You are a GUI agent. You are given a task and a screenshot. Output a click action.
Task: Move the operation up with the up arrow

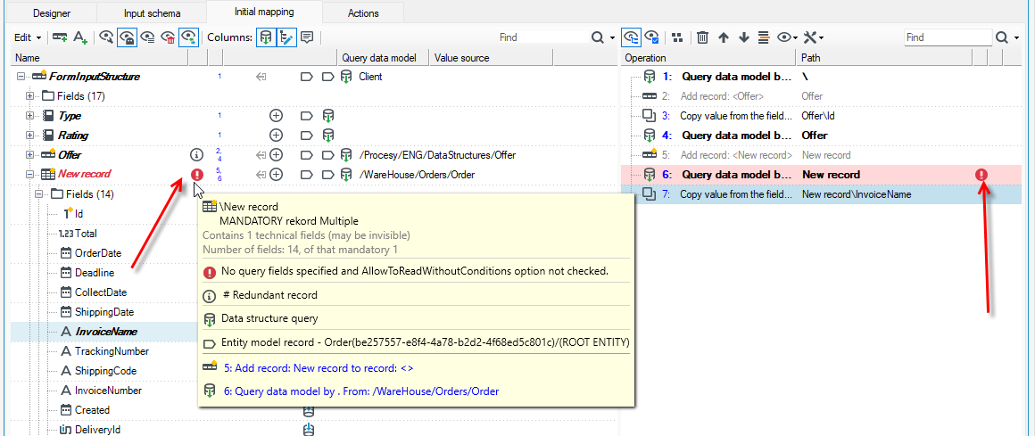[x=724, y=37]
